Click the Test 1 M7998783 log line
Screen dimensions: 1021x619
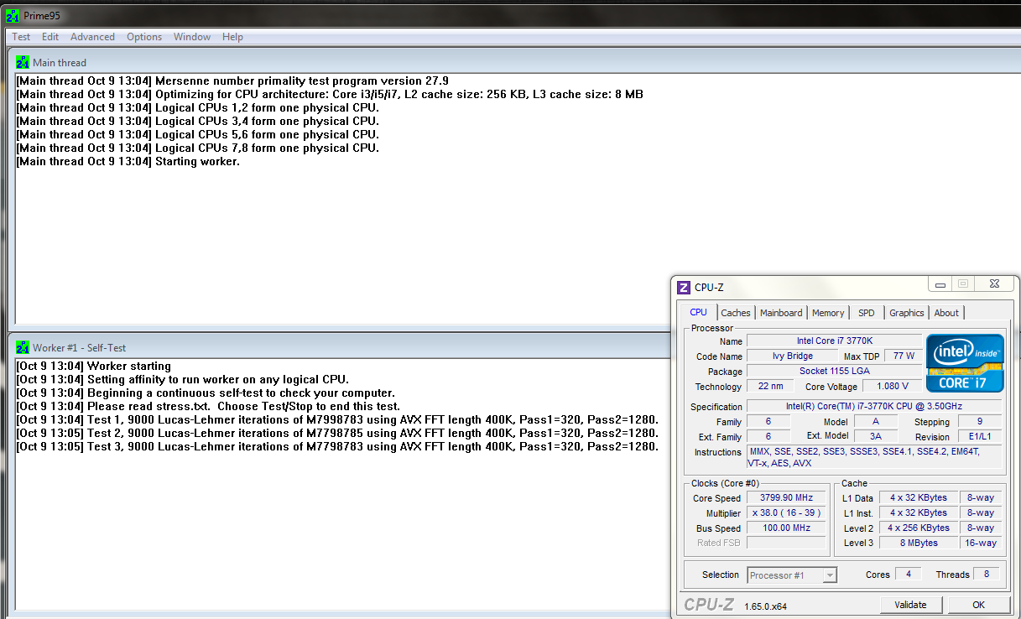(x=337, y=419)
